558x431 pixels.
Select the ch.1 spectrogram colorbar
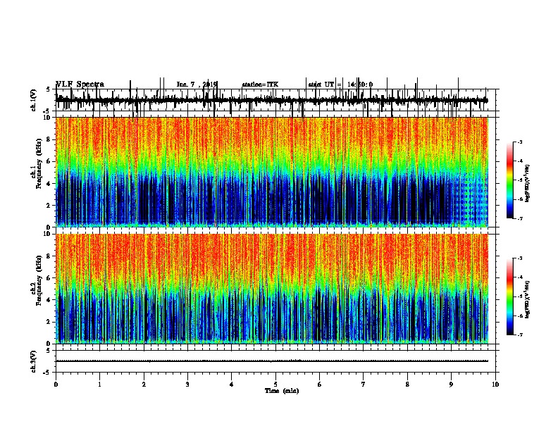pyautogui.click(x=510, y=180)
